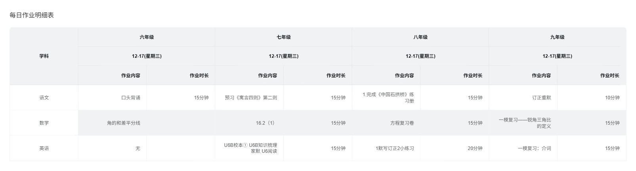Click the 一模复习：介词 cell
Screen dimensions: 636x171
pos(534,148)
